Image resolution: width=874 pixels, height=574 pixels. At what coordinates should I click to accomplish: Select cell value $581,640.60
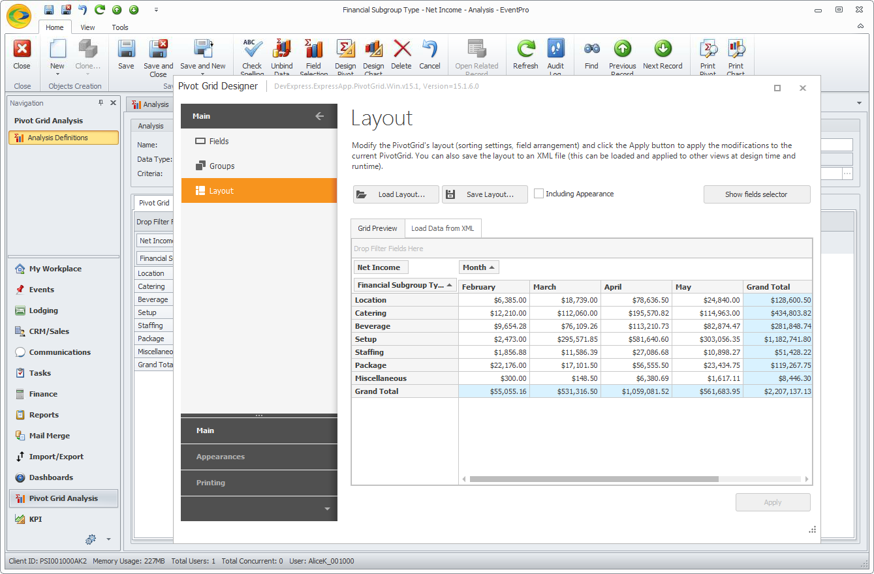pos(636,339)
